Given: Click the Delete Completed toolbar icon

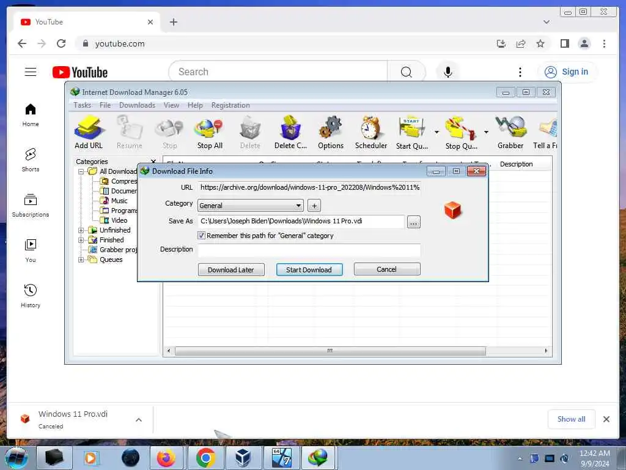Looking at the screenshot, I should 290,132.
